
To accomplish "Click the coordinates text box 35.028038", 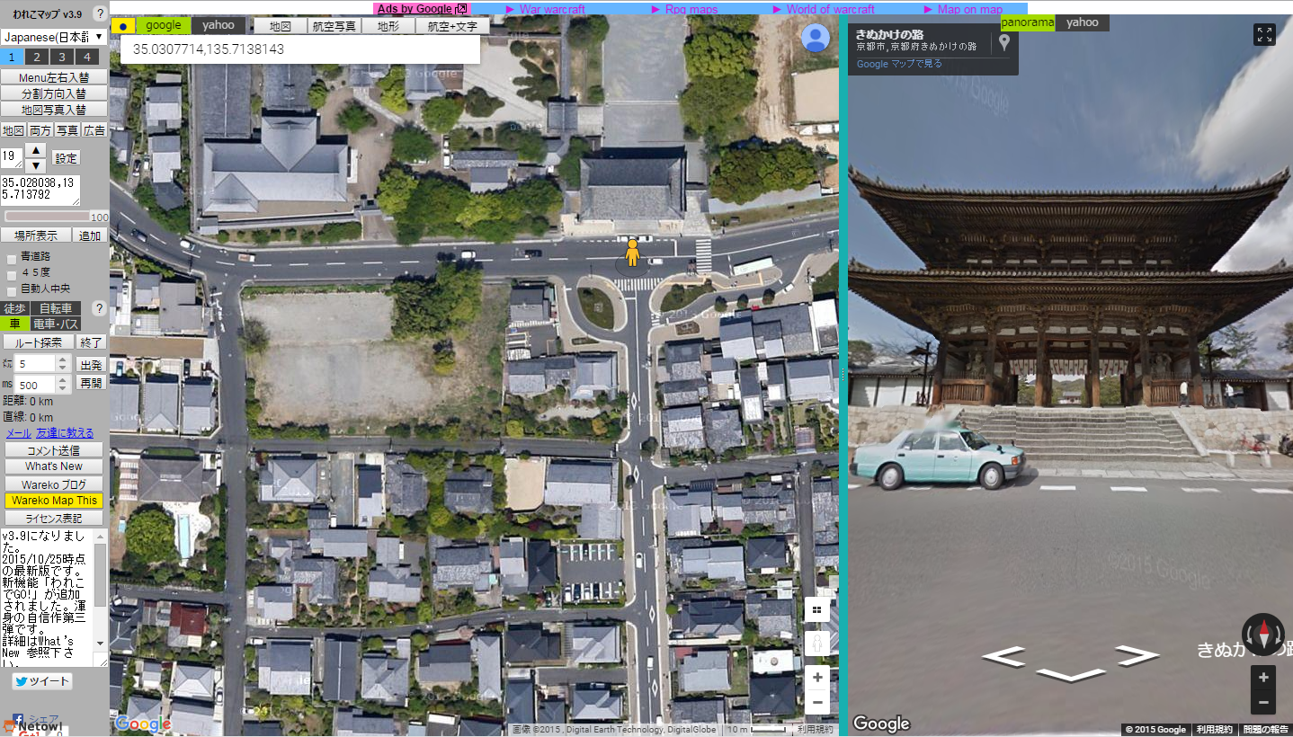I will point(40,191).
